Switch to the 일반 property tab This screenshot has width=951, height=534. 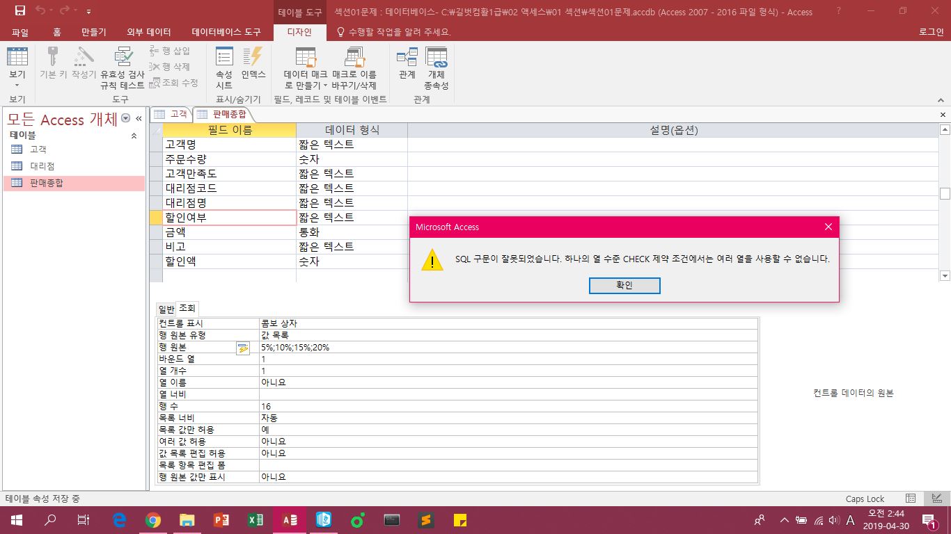(x=166, y=309)
